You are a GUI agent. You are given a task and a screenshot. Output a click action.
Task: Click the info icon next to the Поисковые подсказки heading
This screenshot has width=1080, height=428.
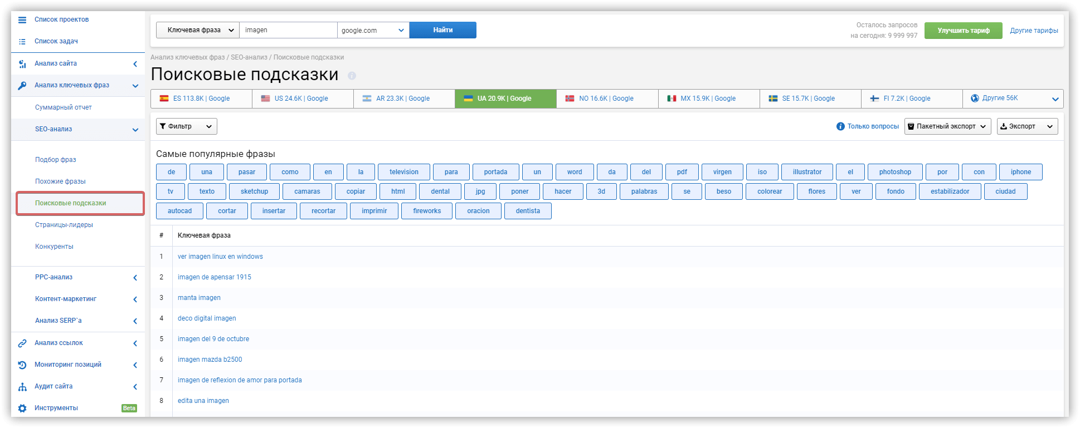(x=352, y=76)
